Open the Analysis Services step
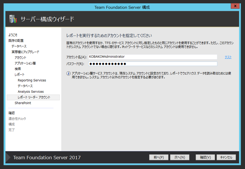The width and height of the screenshot is (245, 169). (x=31, y=92)
